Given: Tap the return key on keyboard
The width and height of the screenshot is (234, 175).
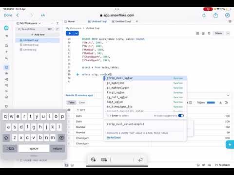Looking at the screenshot, I should point(58,148).
